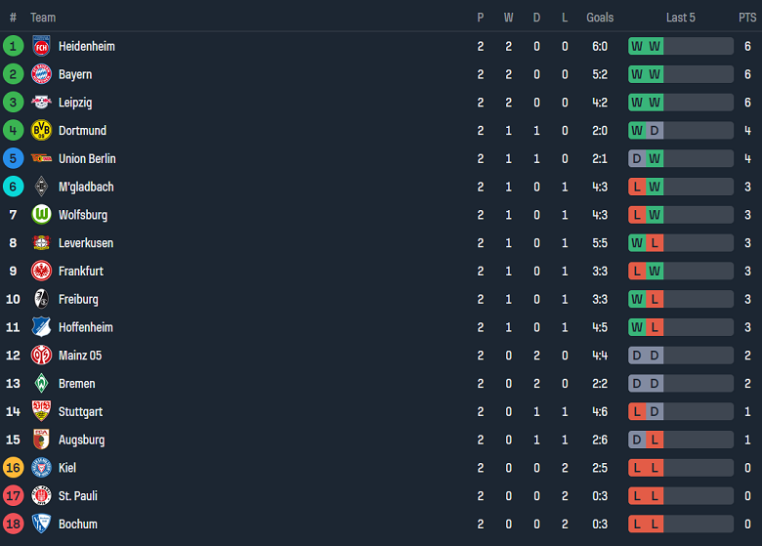The height and width of the screenshot is (546, 762).
Task: Click Kiel's rank 16 position badge
Action: click(x=13, y=468)
